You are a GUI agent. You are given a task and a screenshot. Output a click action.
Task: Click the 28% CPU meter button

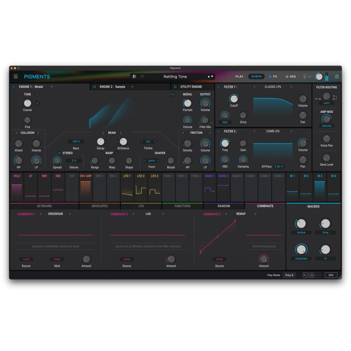332,274
